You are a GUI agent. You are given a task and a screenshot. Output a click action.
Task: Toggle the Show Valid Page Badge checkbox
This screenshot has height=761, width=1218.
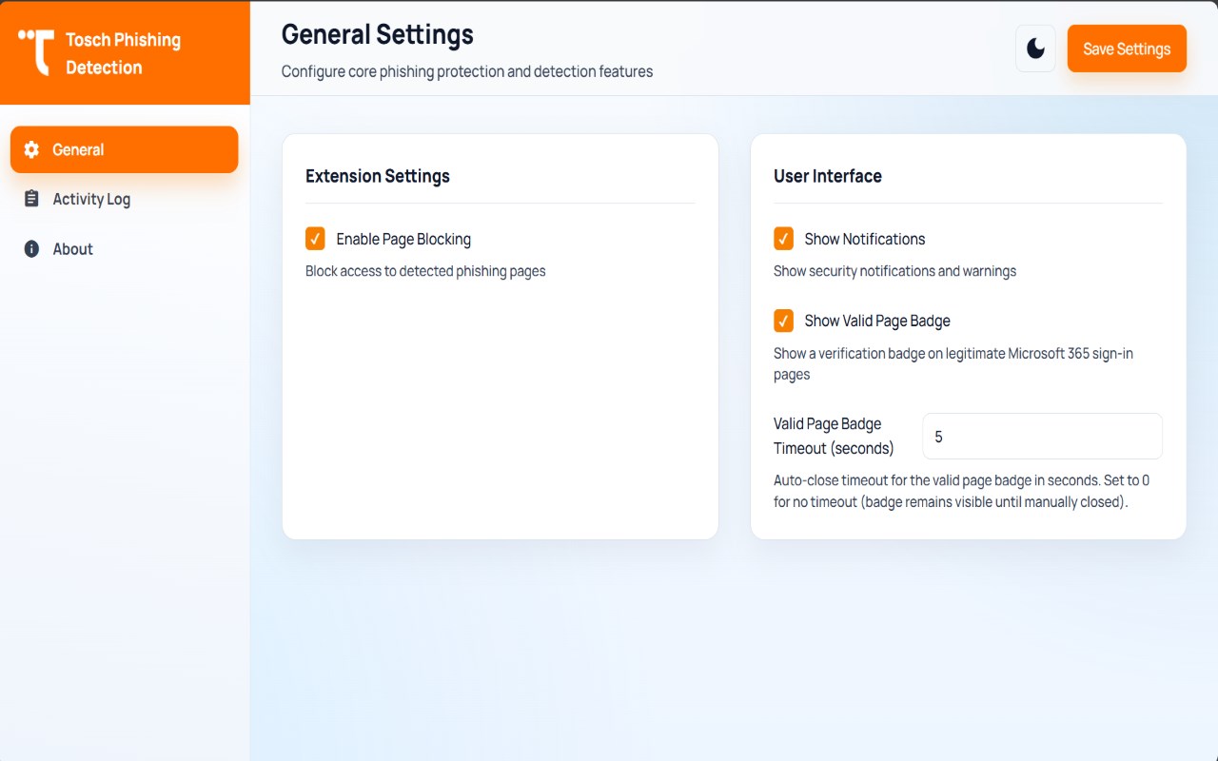tap(783, 321)
